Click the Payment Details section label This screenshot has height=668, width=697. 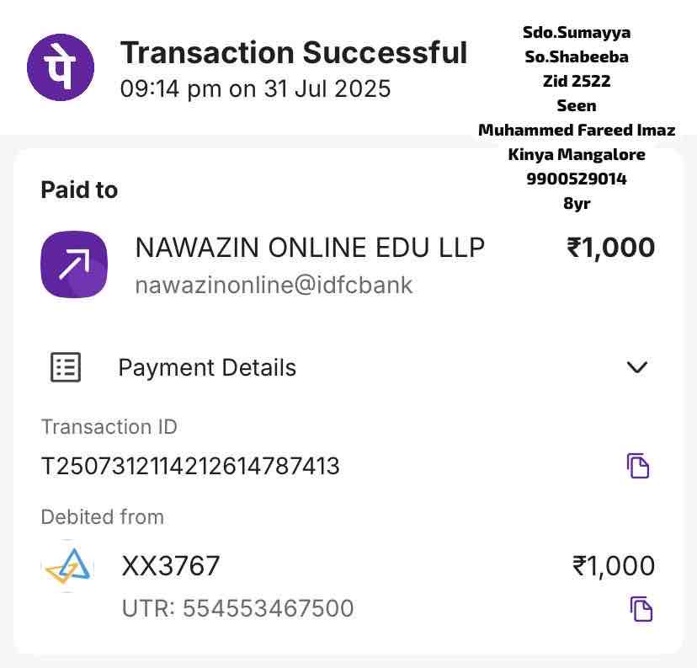(207, 368)
